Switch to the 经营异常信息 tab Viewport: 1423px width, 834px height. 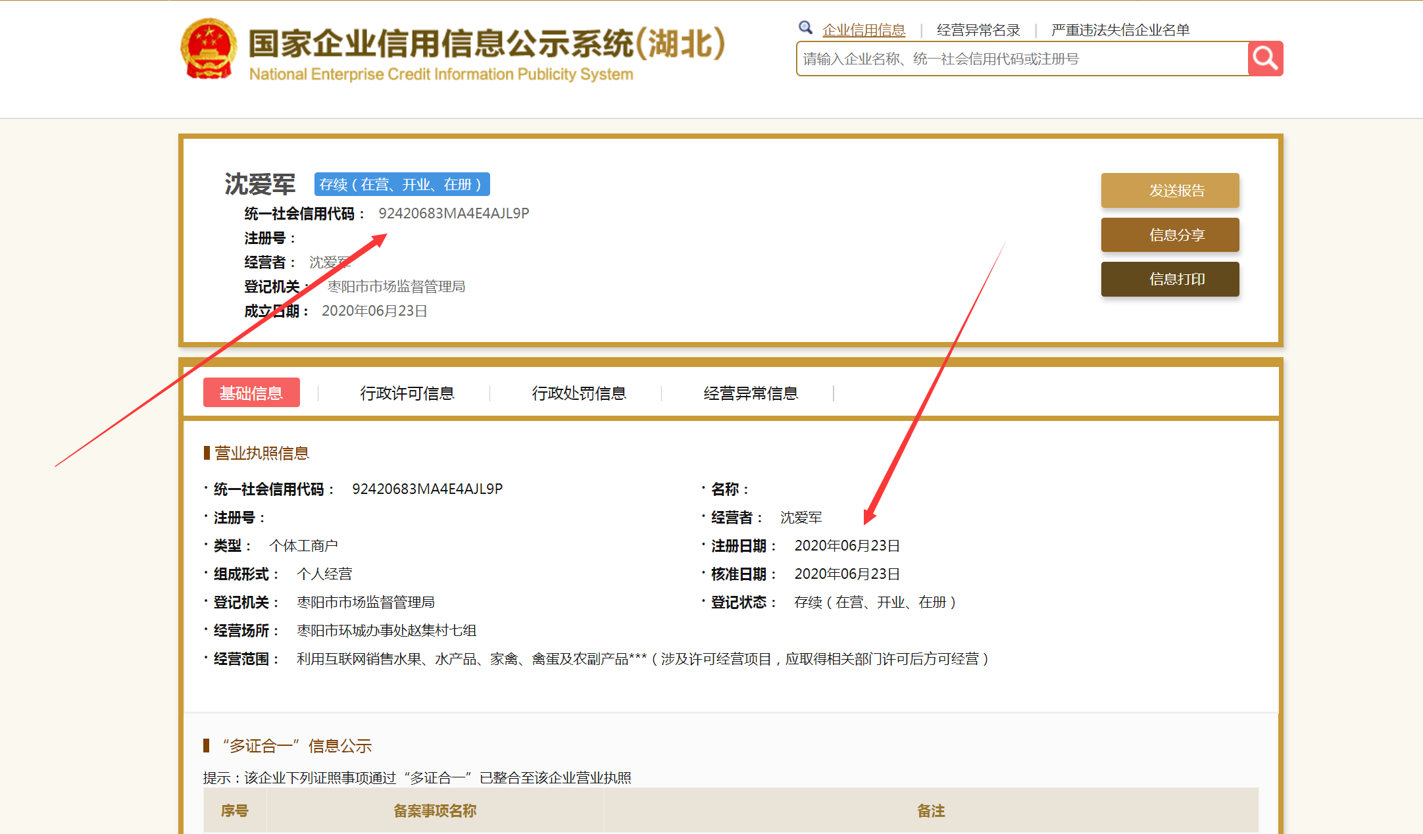(750, 393)
